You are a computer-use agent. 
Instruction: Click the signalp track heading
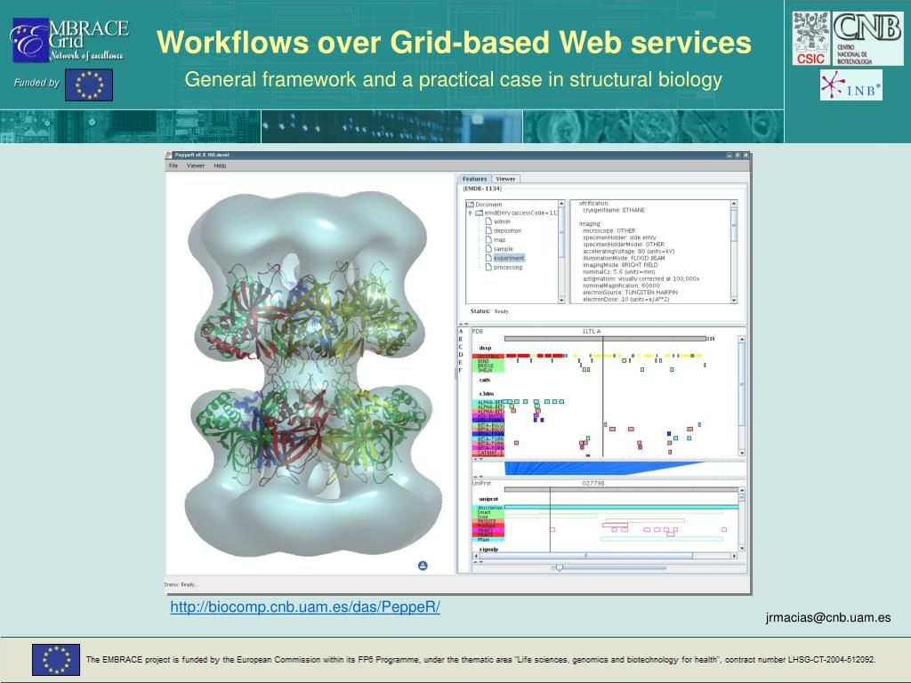point(488,549)
